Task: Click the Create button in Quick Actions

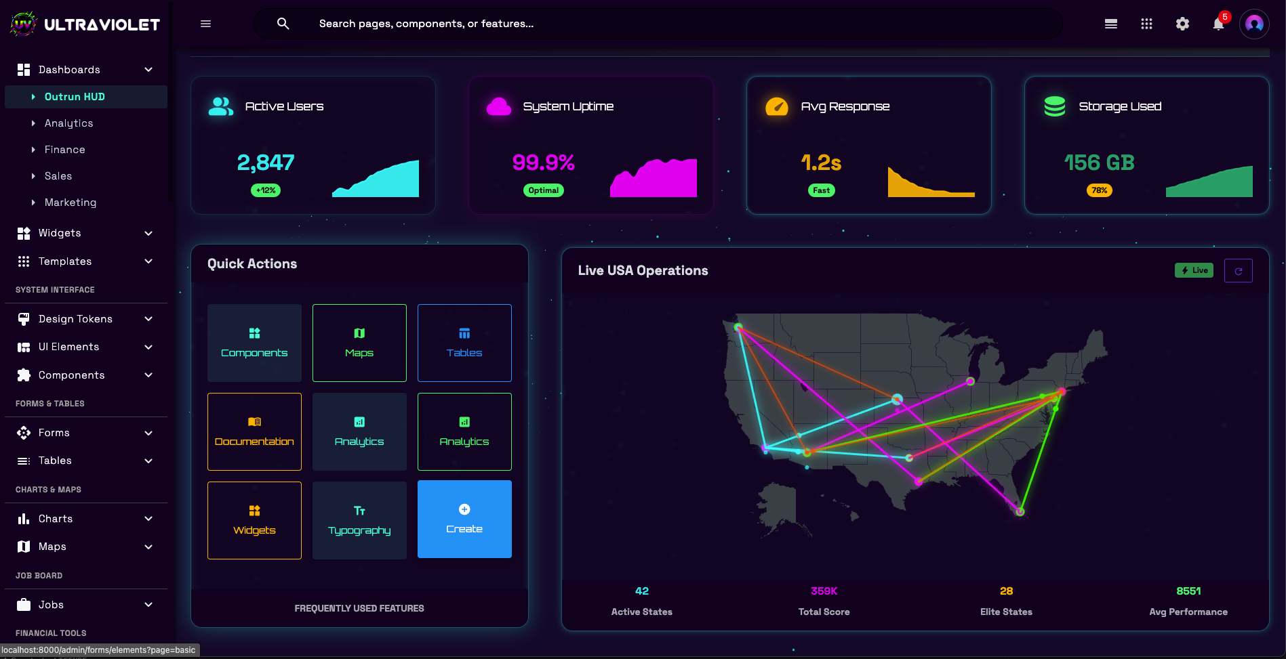Action: point(464,519)
